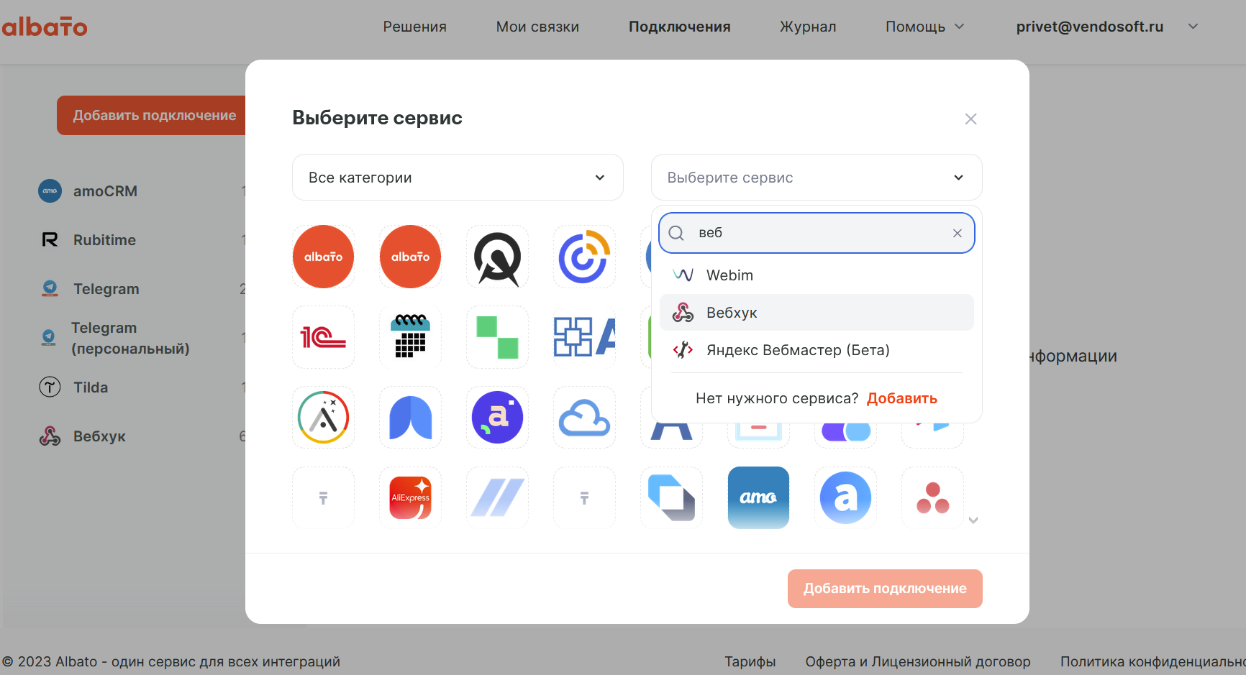Expand the Помощь menu

point(924,27)
